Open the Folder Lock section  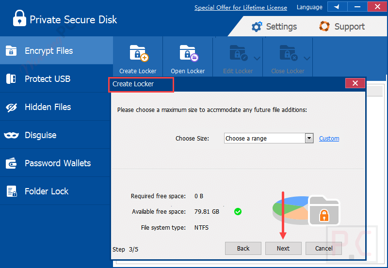[x=55, y=191]
